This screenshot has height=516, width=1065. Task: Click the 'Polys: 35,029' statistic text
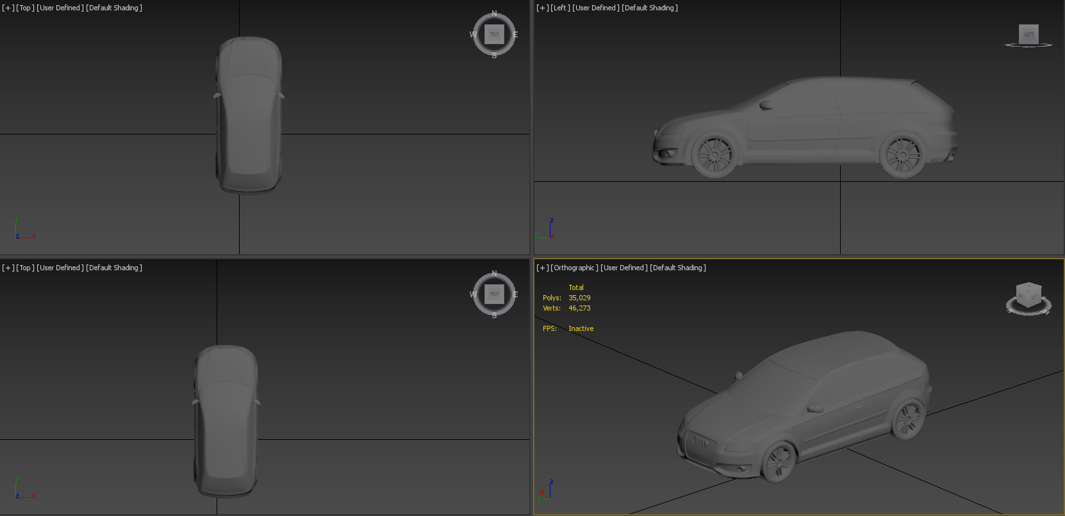(x=566, y=298)
